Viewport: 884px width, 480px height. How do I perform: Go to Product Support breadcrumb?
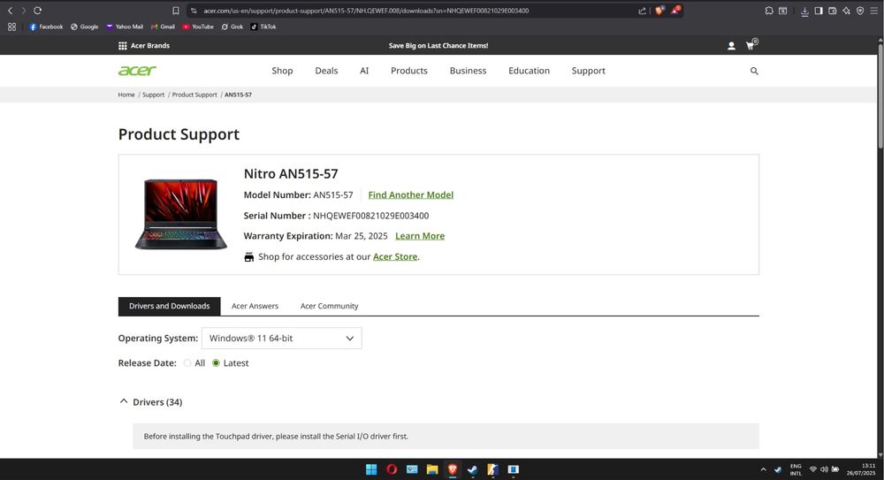tap(194, 95)
